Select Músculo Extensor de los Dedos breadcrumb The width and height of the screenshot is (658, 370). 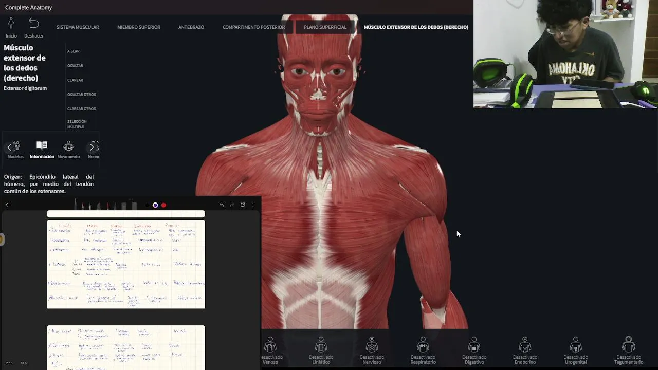pos(416,27)
